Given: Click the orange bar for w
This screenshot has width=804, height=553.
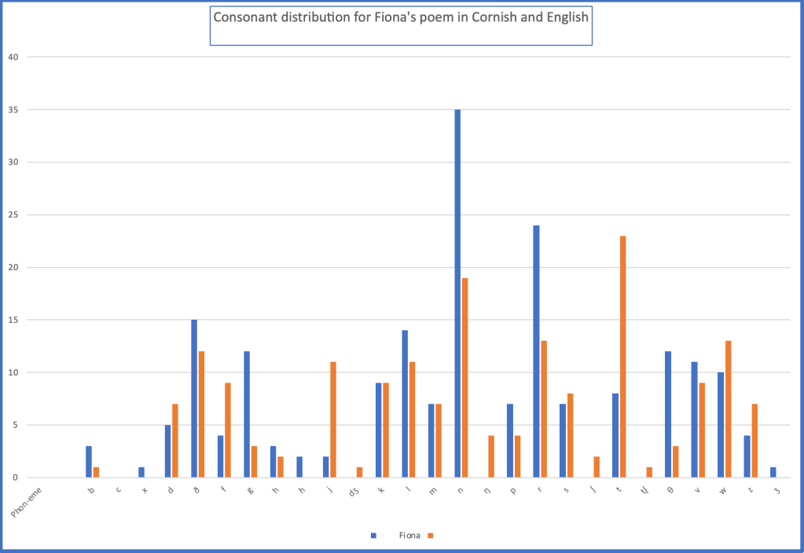Looking at the screenshot, I should [727, 408].
